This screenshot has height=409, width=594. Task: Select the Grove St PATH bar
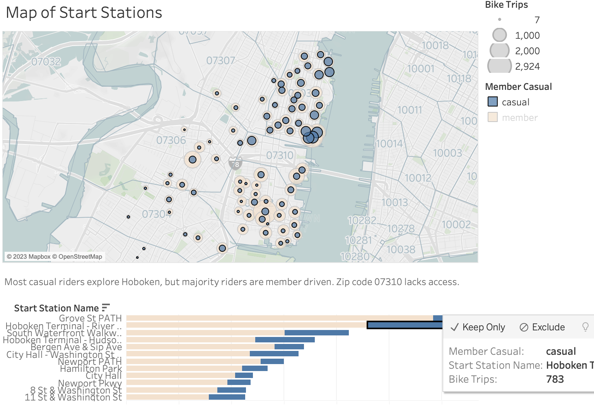coord(271,318)
